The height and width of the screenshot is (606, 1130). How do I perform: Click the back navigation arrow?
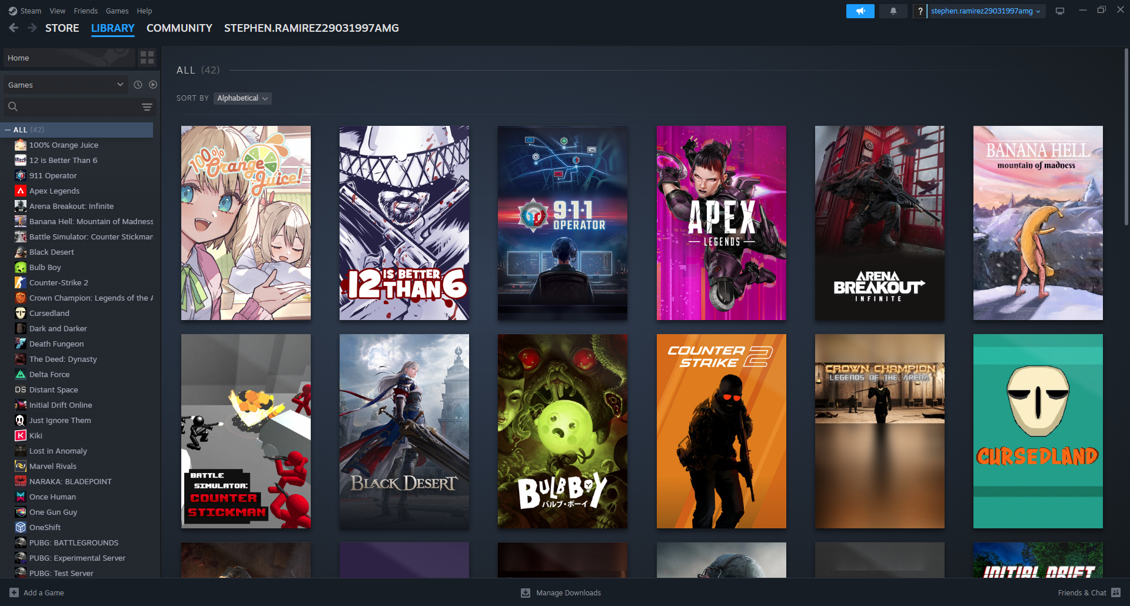click(14, 28)
